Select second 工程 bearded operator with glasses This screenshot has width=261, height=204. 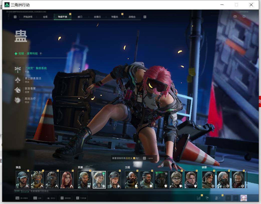(147, 180)
